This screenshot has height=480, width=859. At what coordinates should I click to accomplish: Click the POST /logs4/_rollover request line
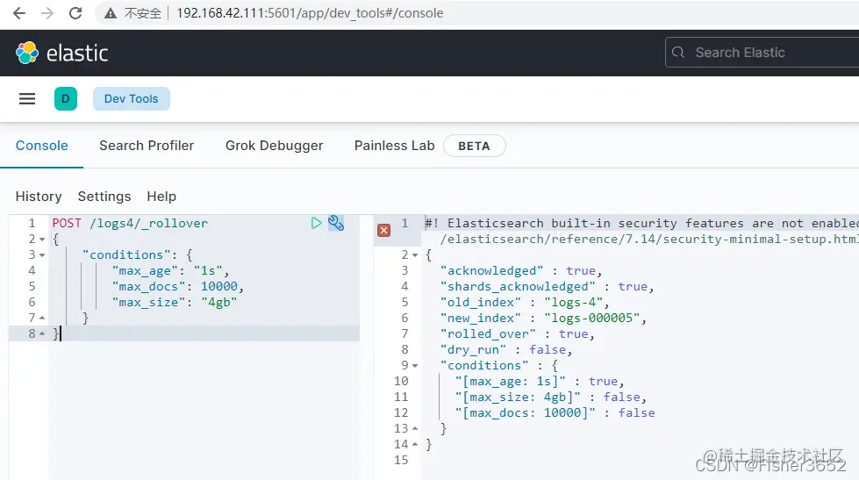tap(130, 223)
